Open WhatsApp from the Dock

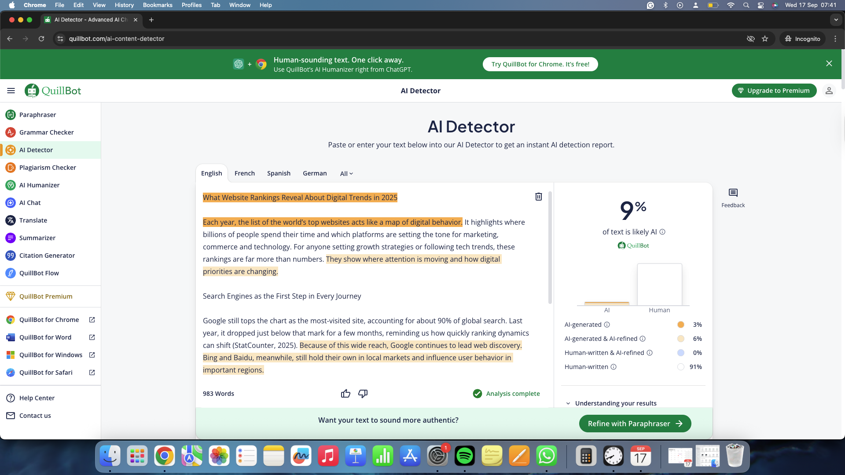click(x=547, y=456)
